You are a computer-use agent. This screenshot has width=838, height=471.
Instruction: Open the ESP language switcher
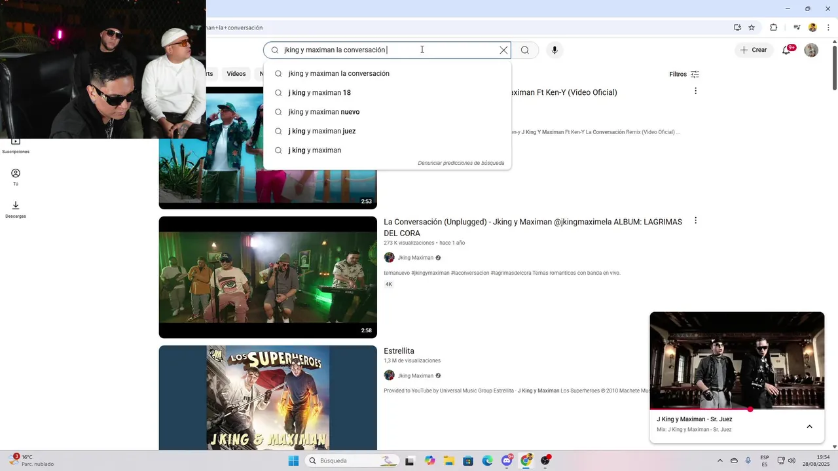(765, 461)
